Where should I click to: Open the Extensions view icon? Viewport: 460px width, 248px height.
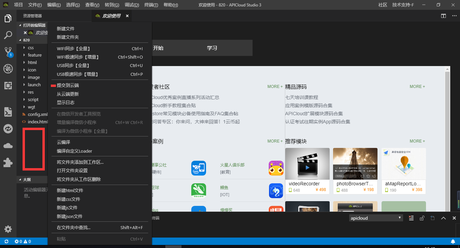click(8, 86)
